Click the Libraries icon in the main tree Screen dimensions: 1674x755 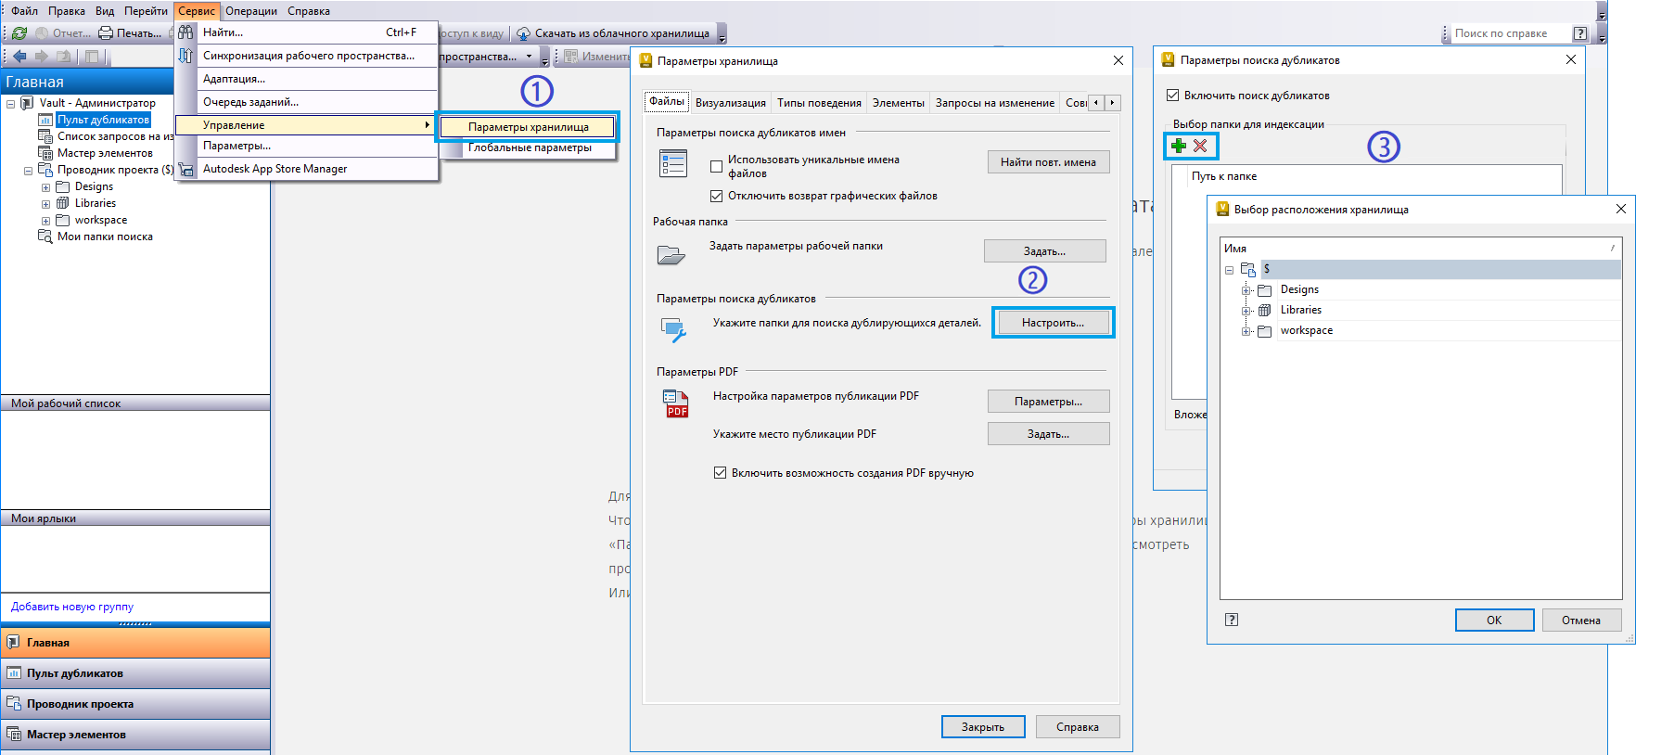(63, 203)
